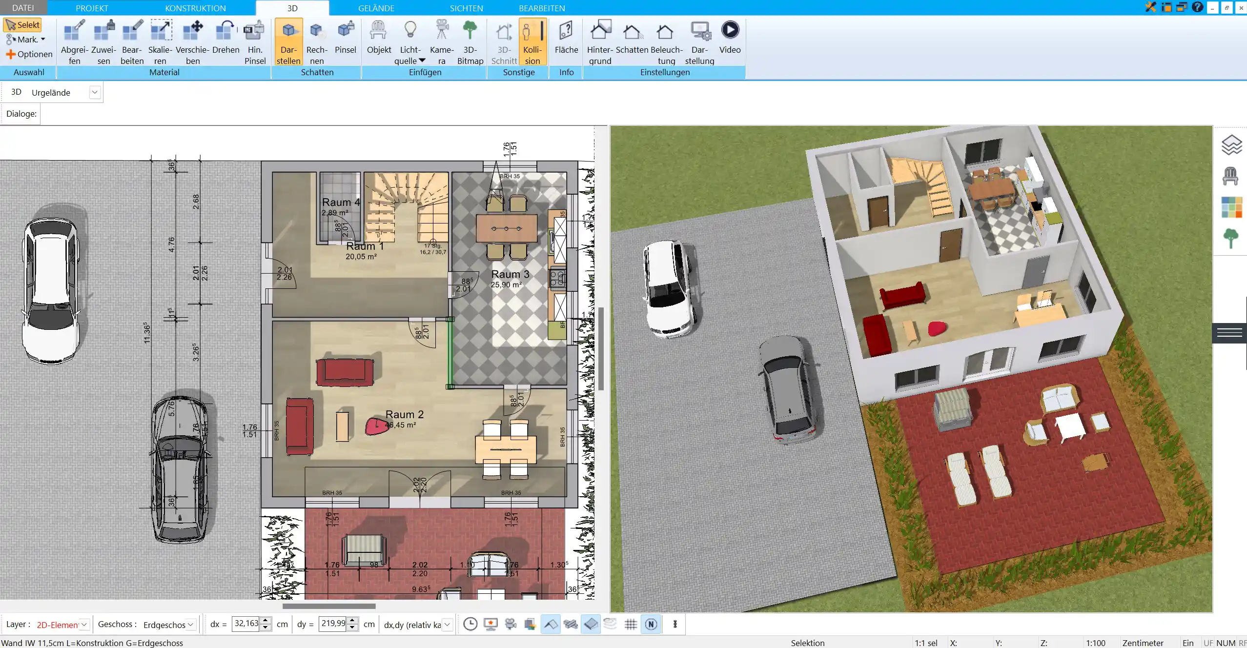Open Hintergrund settings
This screenshot has height=648, width=1247.
600,42
